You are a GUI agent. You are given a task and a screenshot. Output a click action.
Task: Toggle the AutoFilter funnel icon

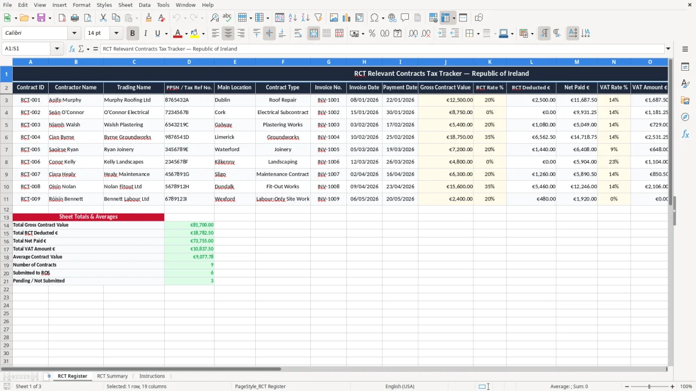point(318,18)
